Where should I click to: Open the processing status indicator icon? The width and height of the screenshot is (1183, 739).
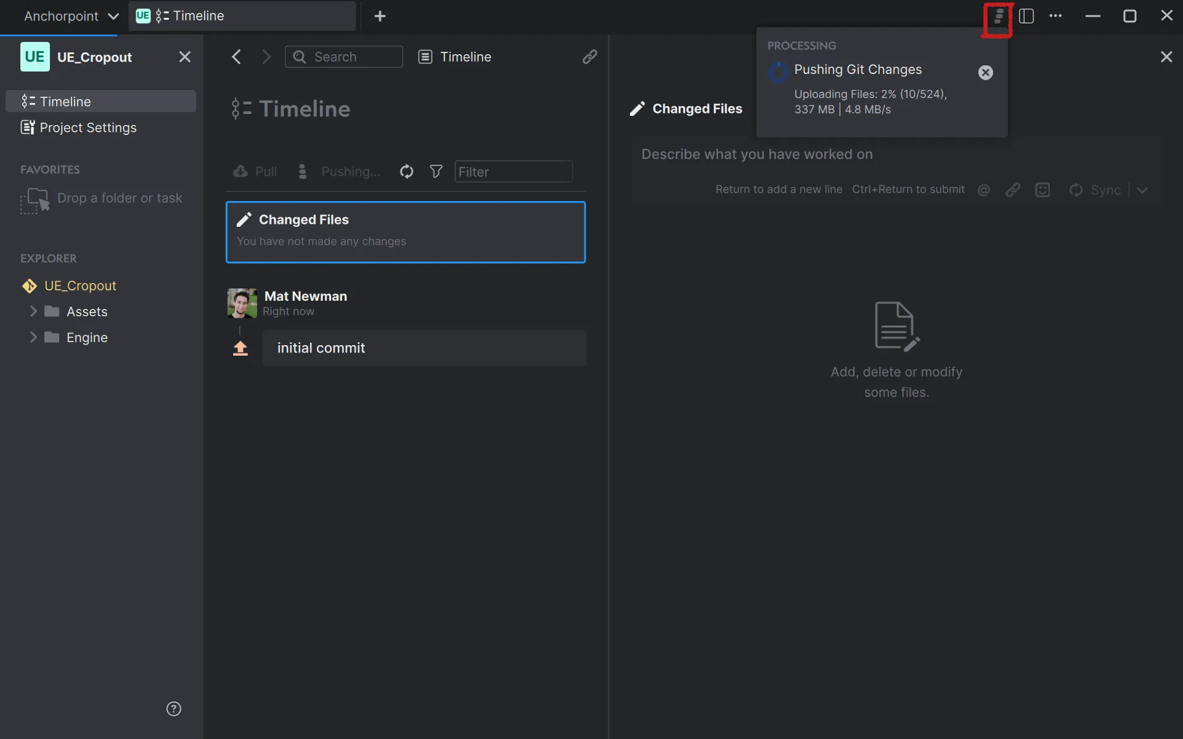(997, 17)
